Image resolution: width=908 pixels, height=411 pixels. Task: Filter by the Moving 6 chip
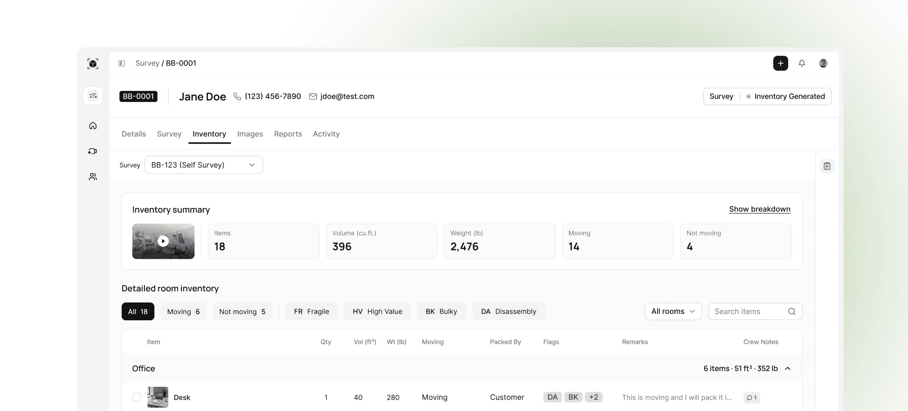183,311
